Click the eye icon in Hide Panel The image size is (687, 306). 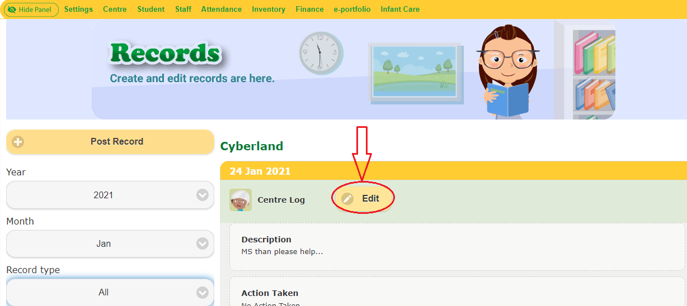coord(11,9)
